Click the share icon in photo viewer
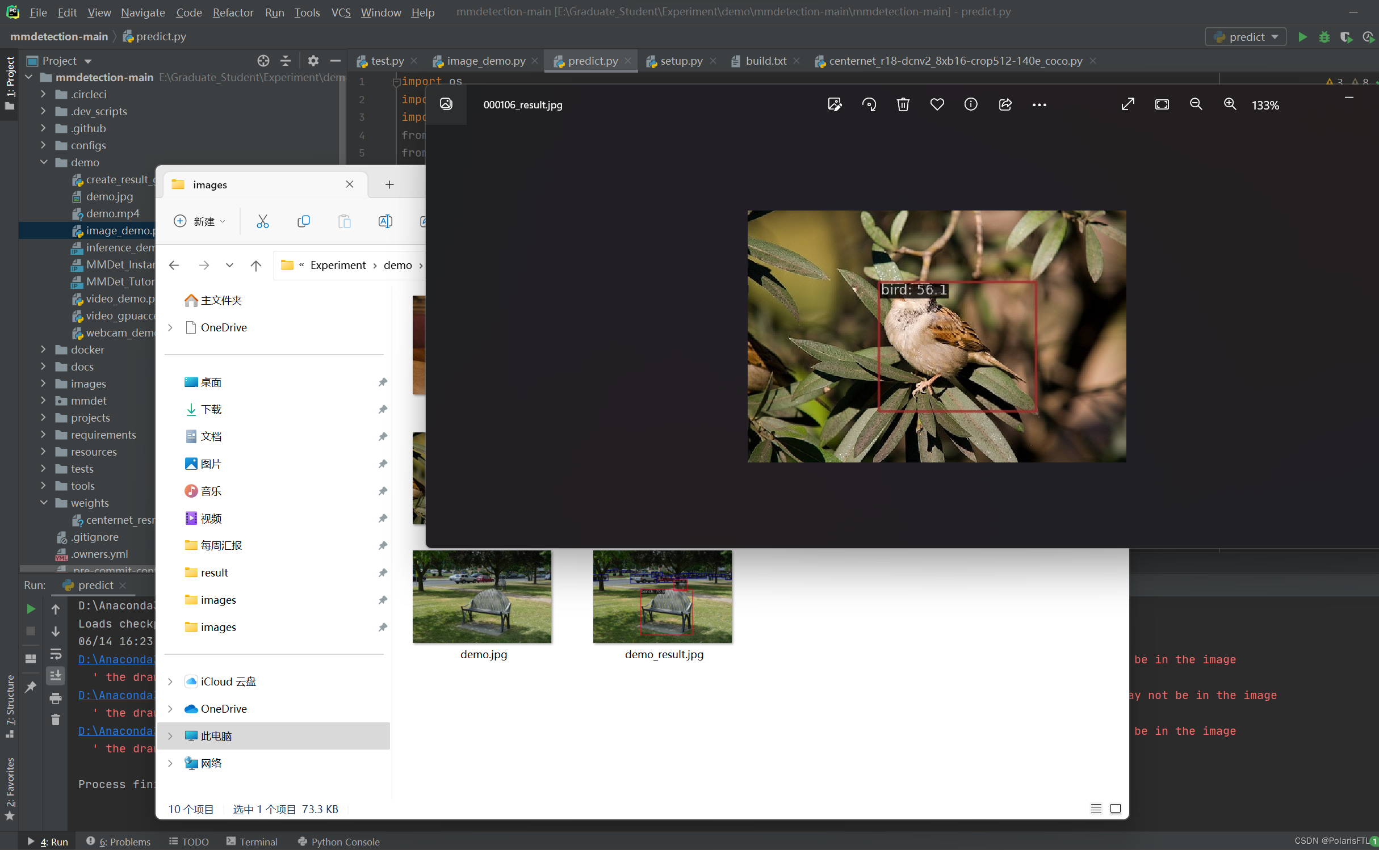 1005,105
